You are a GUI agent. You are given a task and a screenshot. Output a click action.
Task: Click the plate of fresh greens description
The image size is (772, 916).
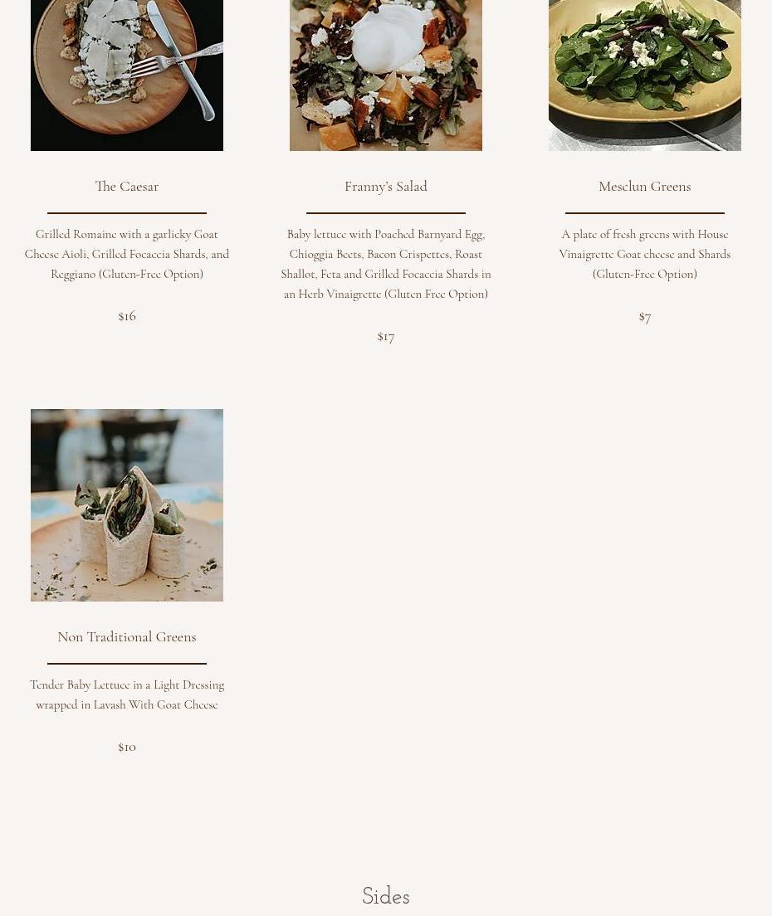645,254
